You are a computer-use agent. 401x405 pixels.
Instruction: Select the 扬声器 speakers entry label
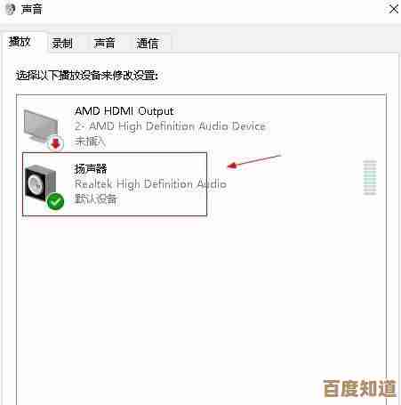[91, 169]
